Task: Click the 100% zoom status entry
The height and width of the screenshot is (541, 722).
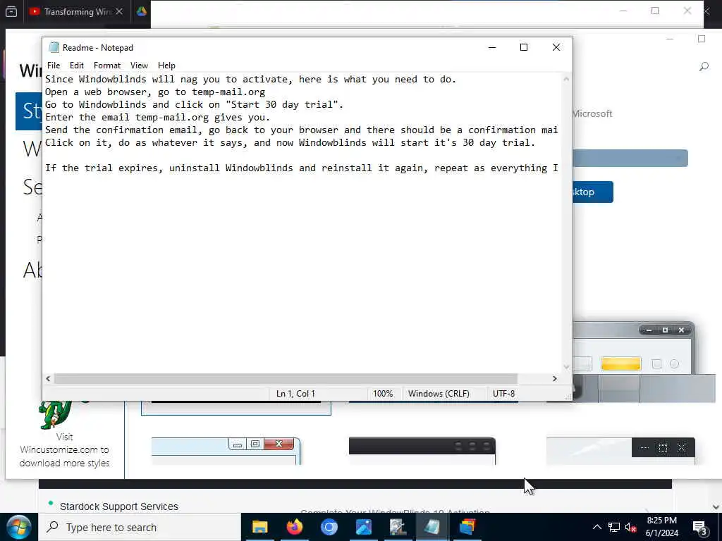Action: [x=383, y=394]
